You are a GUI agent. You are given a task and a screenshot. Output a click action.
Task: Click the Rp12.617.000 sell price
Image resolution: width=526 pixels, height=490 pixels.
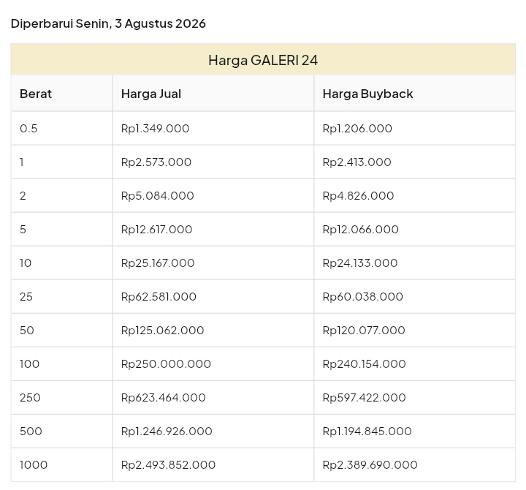(156, 229)
